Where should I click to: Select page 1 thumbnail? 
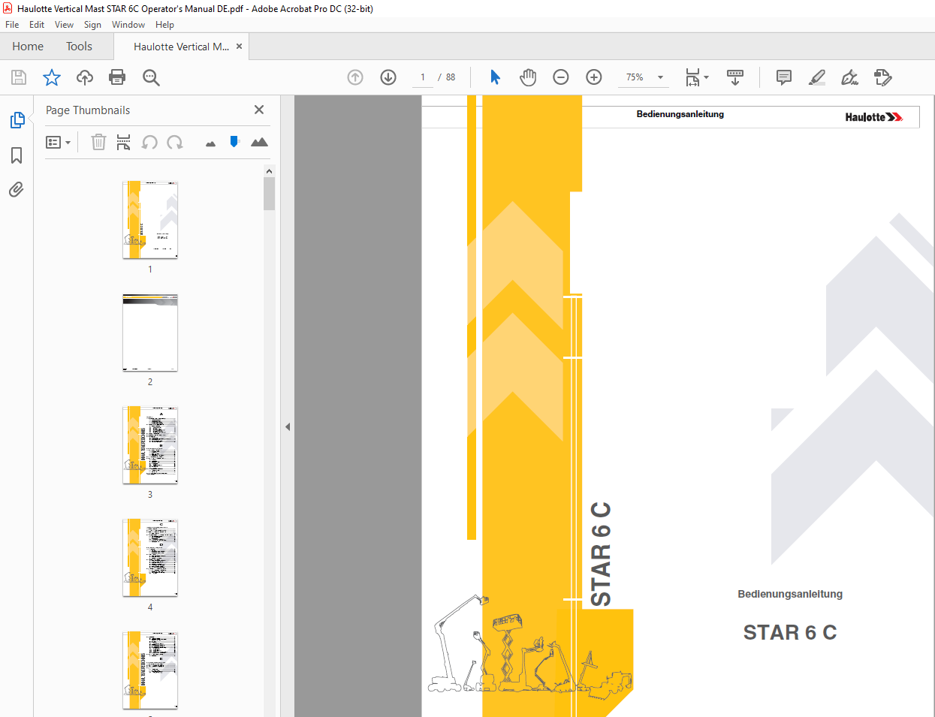pos(150,219)
